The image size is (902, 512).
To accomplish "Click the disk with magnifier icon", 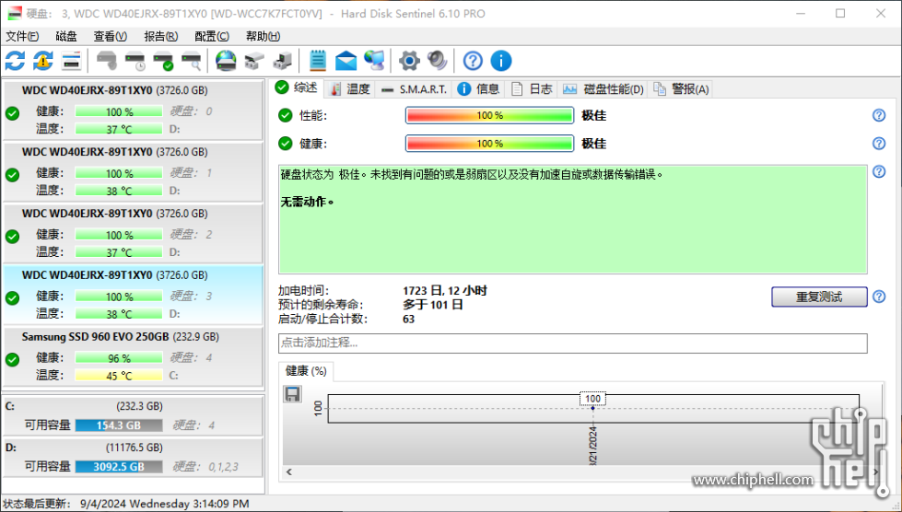I will pos(192,61).
